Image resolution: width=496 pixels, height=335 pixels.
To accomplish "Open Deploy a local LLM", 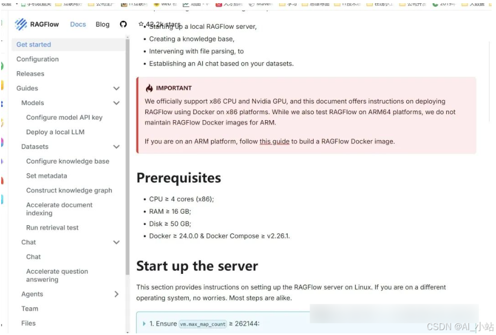I will coord(55,132).
